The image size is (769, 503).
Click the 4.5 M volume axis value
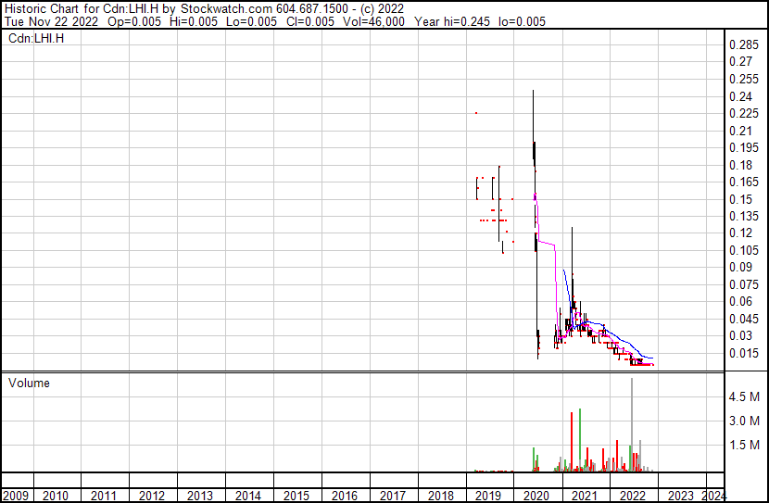[x=744, y=396]
